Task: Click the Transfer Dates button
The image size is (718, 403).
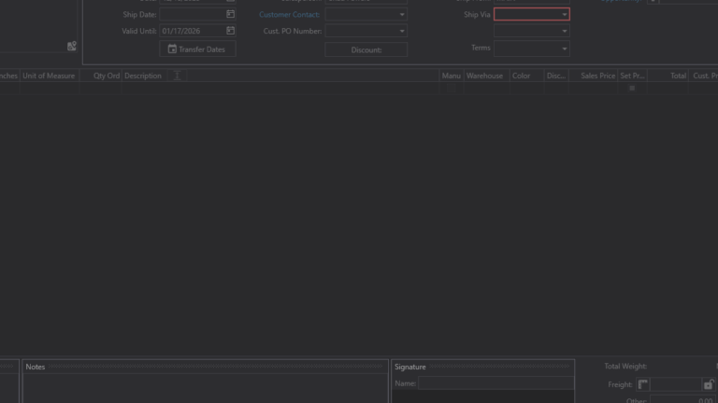Action: click(x=198, y=49)
